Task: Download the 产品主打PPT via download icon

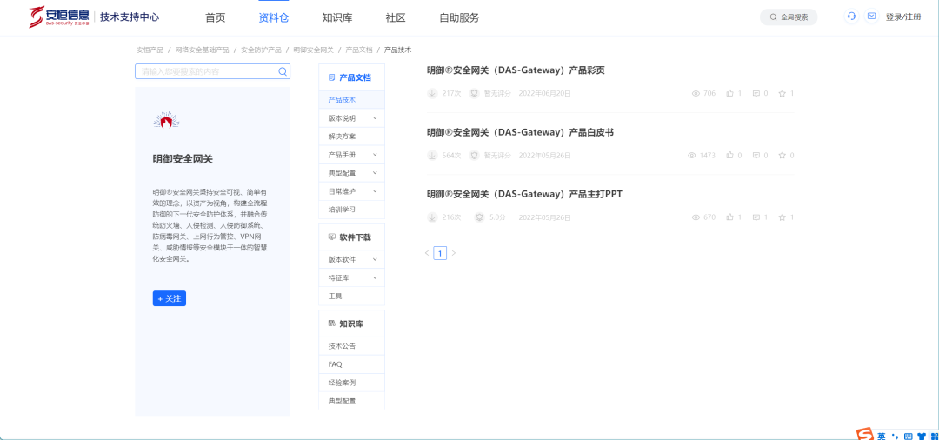Action: coord(432,217)
